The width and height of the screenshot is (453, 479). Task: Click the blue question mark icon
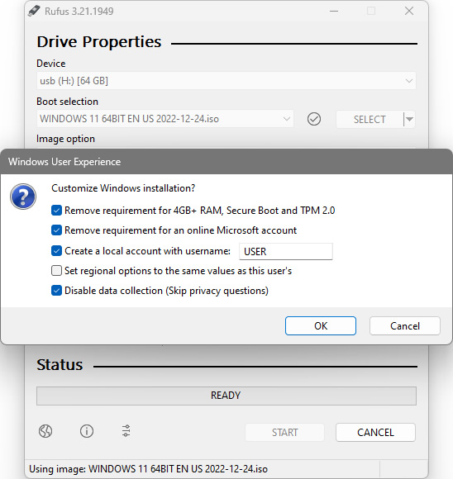click(23, 197)
